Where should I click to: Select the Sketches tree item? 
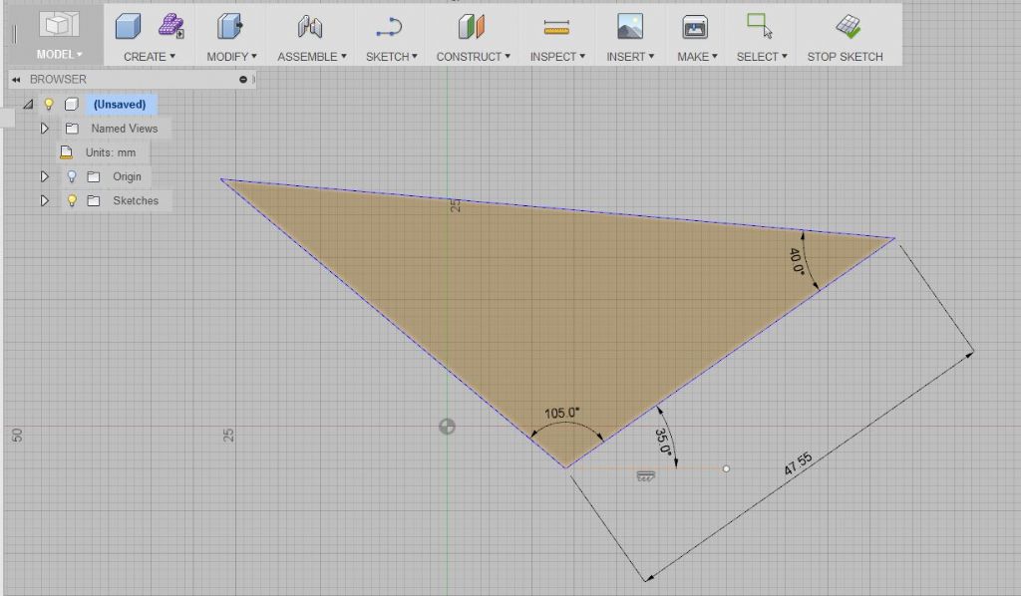click(136, 200)
